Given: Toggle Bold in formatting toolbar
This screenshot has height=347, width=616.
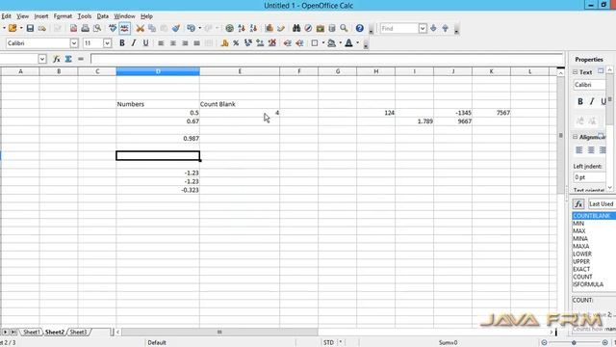Looking at the screenshot, I should [x=122, y=43].
